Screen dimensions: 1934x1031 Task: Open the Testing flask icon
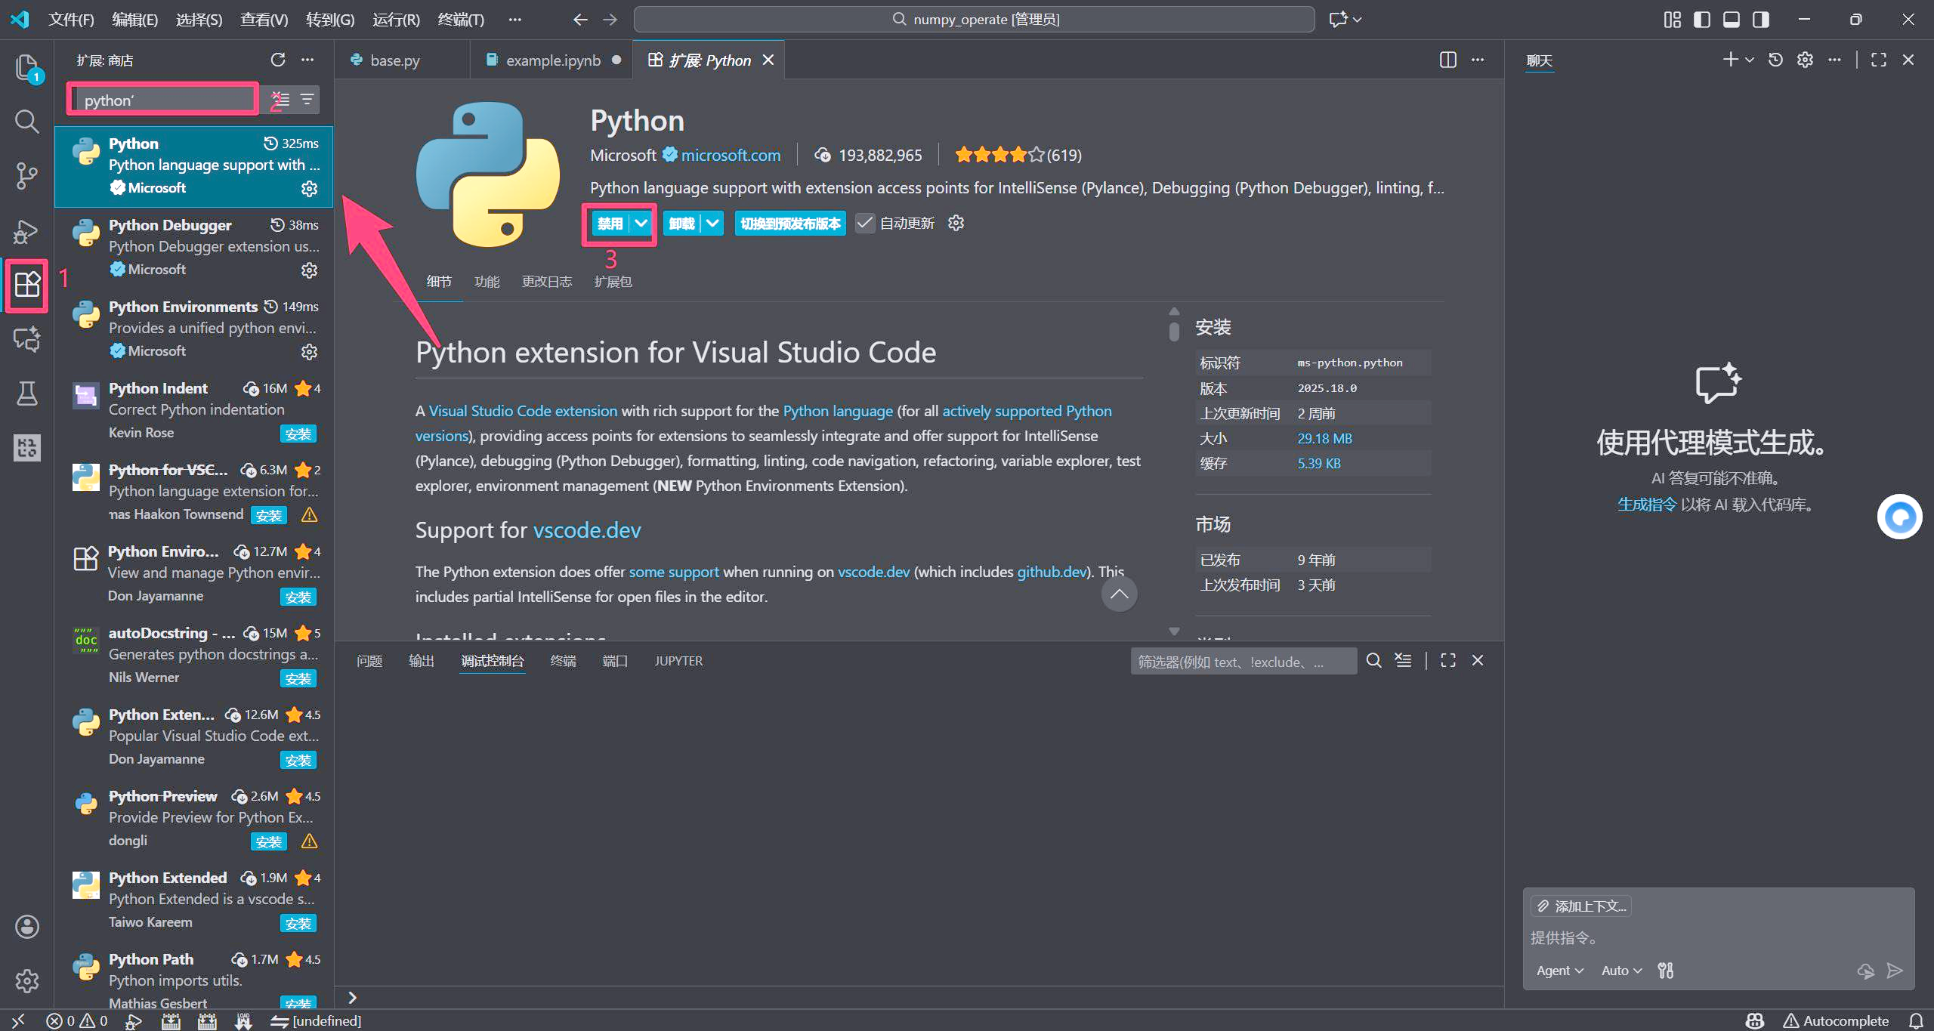(x=26, y=393)
